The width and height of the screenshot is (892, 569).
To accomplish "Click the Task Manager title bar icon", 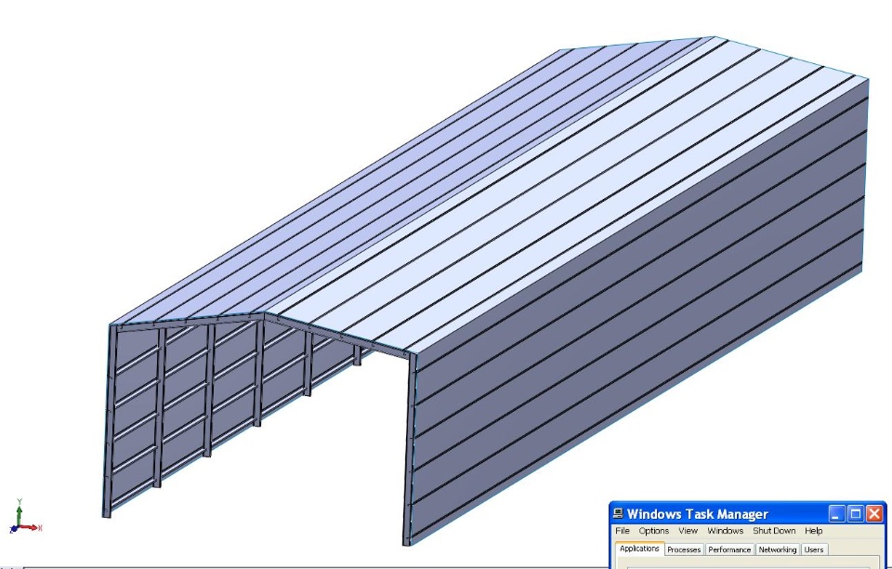I will pos(619,514).
